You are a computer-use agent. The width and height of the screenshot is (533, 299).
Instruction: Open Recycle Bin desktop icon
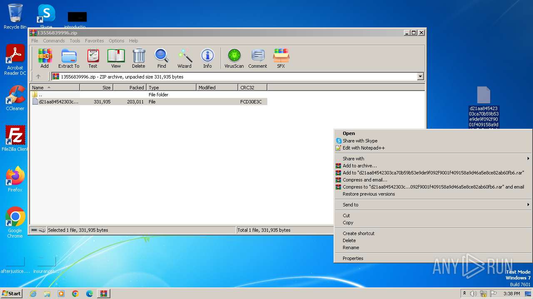click(x=15, y=17)
